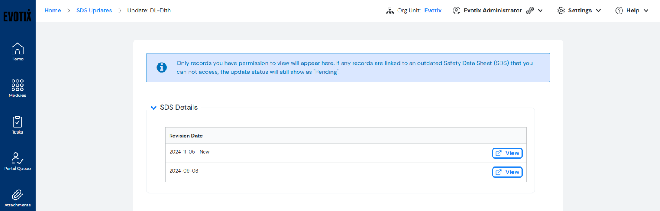This screenshot has width=660, height=211.
Task: Click the blue info icon in banner
Action: pos(162,67)
